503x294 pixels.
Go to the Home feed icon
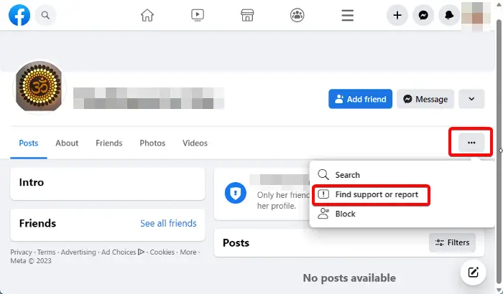click(147, 15)
